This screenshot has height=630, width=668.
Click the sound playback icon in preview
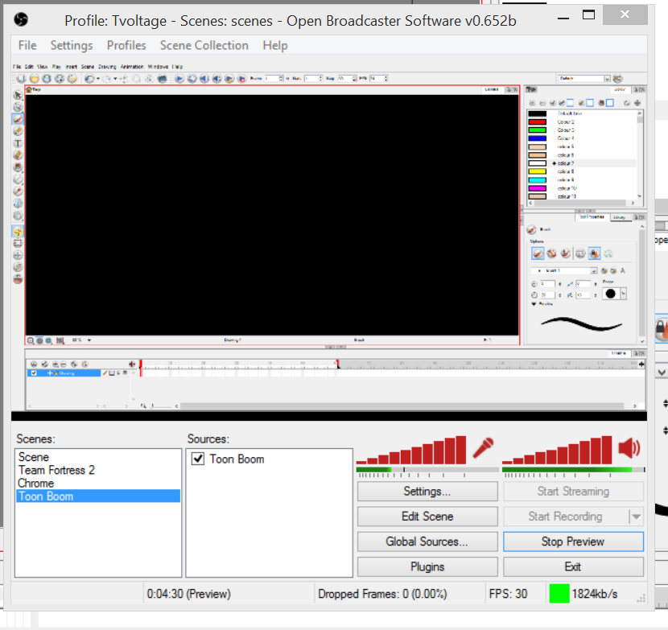(204, 78)
